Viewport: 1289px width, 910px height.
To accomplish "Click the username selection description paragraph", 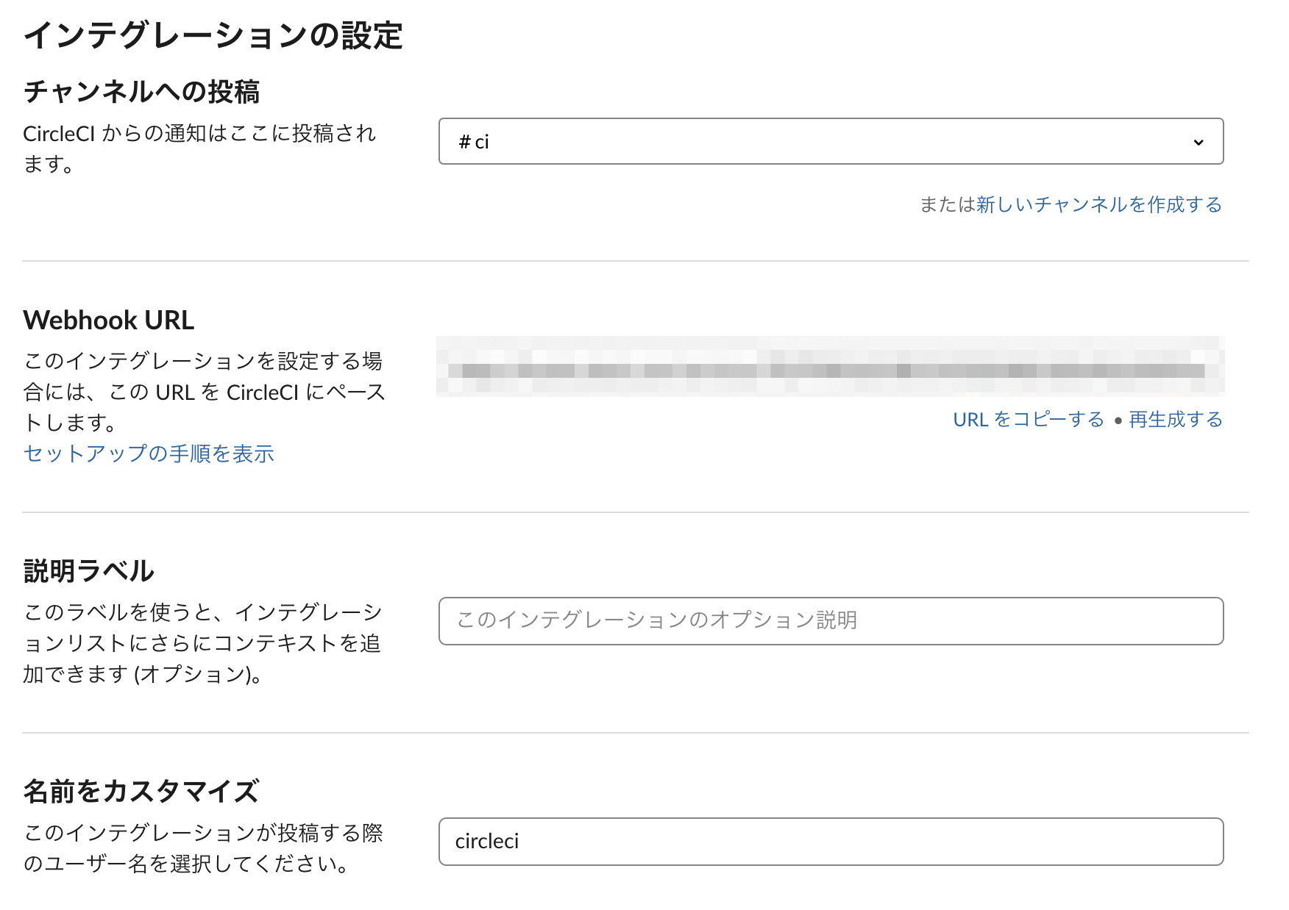I will pos(202,848).
